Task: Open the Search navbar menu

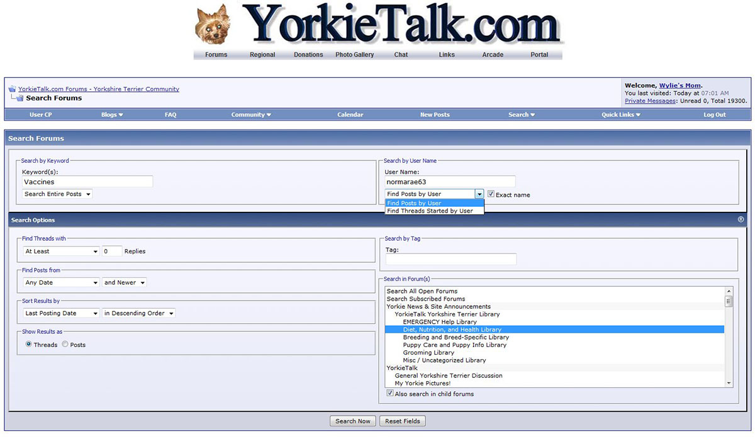Action: pos(522,115)
